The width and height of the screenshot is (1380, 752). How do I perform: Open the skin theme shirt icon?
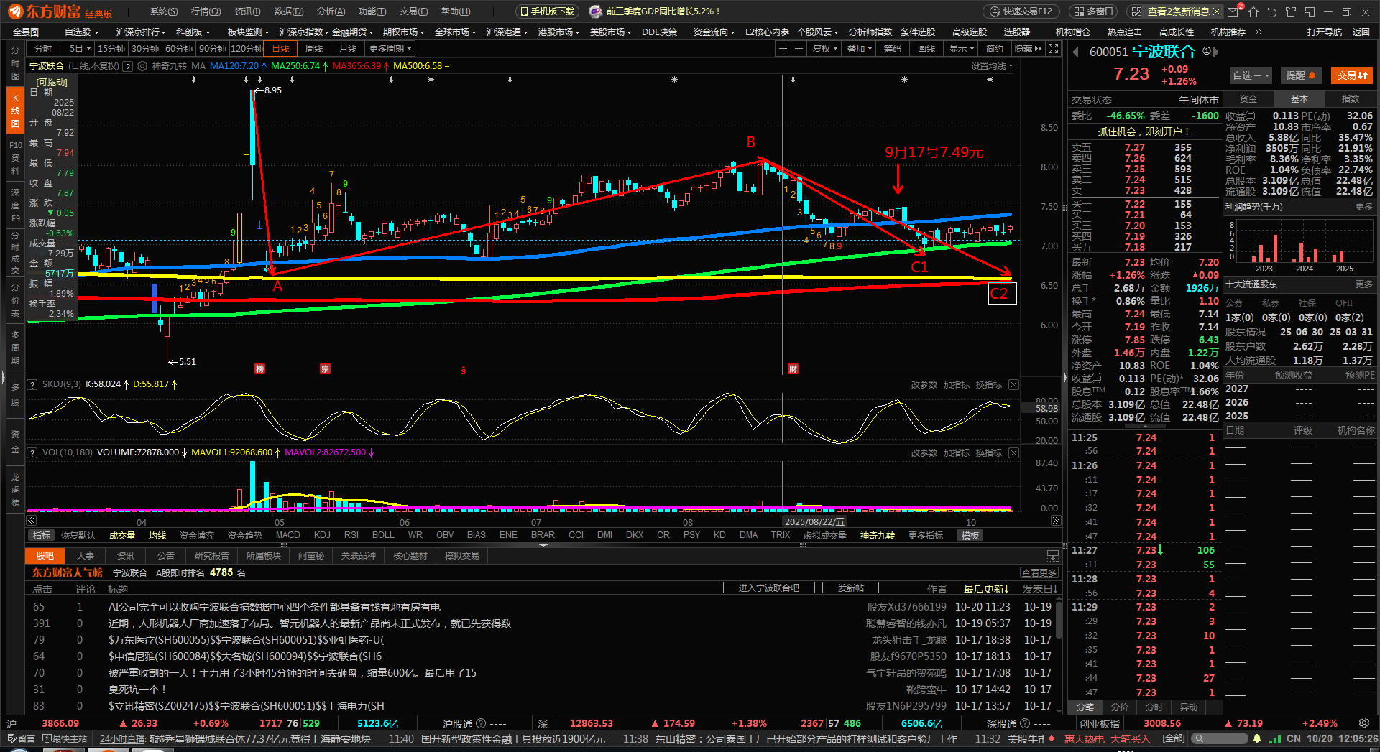[x=1291, y=12]
